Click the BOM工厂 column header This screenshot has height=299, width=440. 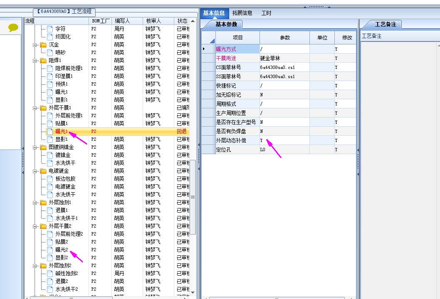pos(100,21)
